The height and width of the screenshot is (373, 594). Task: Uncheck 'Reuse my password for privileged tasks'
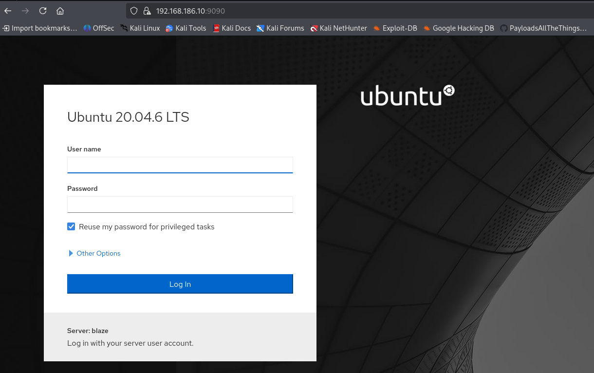pyautogui.click(x=71, y=226)
